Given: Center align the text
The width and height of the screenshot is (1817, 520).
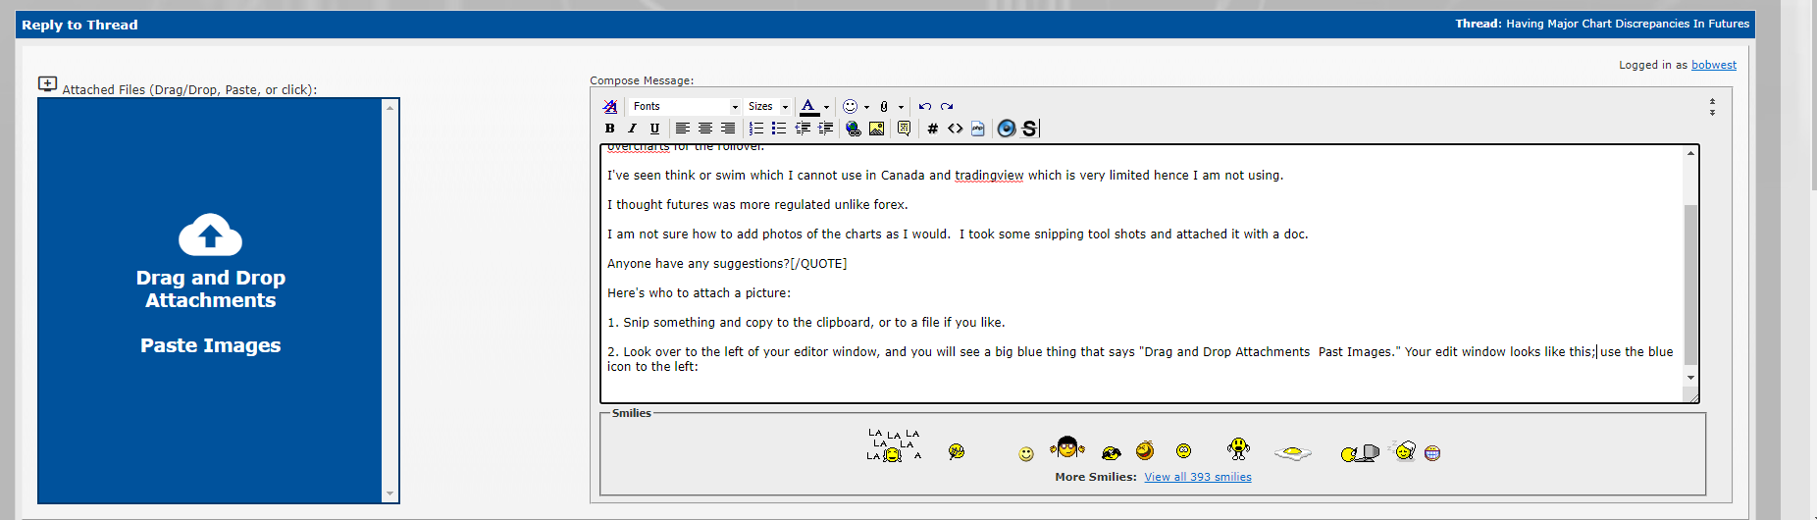Looking at the screenshot, I should tap(705, 129).
